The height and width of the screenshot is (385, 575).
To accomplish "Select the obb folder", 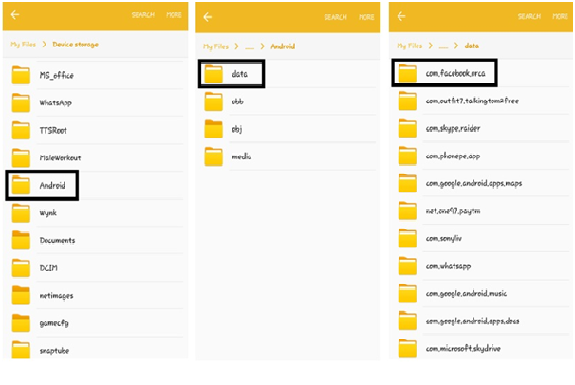I will (237, 101).
